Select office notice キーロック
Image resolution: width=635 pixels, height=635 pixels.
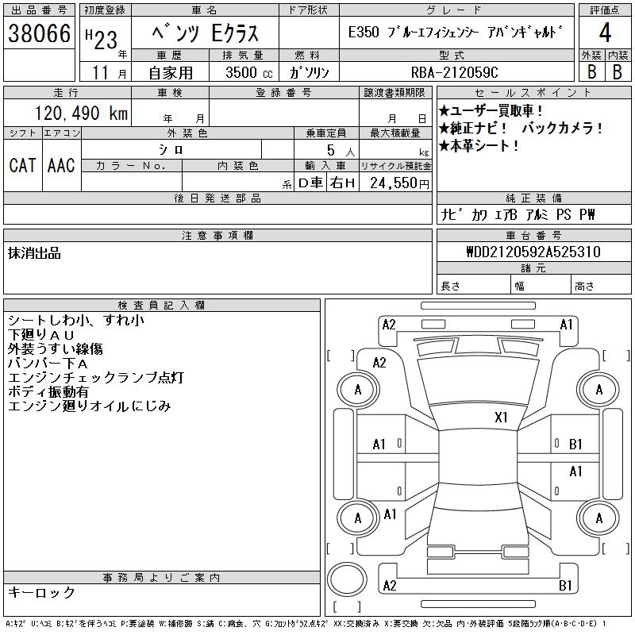[42, 592]
